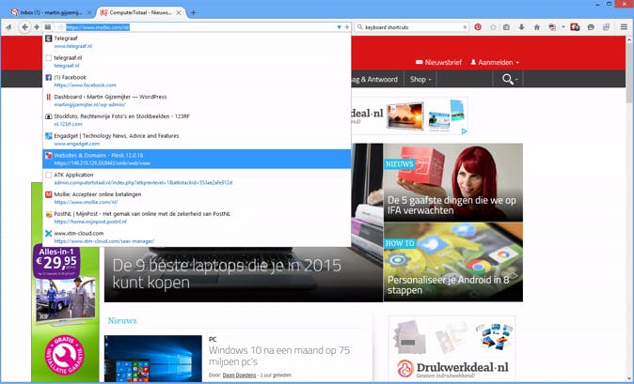Open Personaliseer je Android article

coord(452,262)
